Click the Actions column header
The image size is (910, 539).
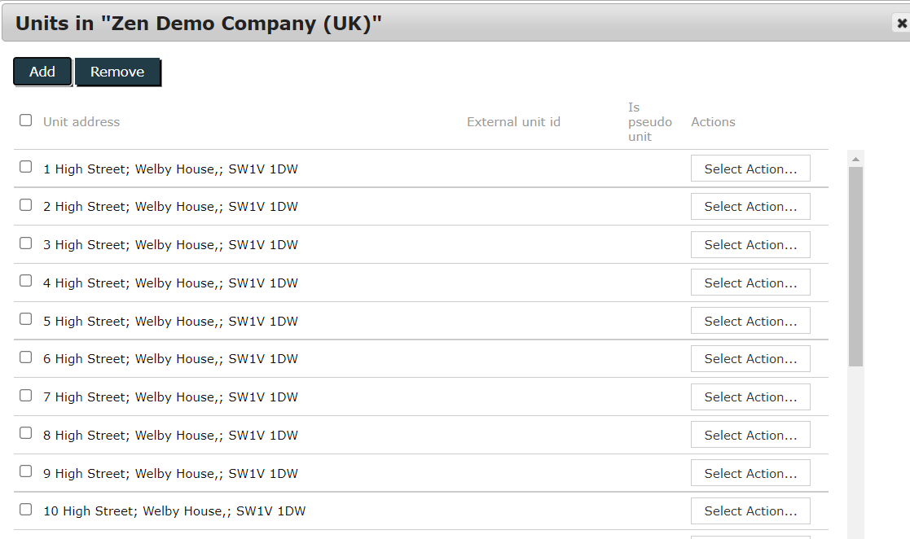[x=713, y=122]
